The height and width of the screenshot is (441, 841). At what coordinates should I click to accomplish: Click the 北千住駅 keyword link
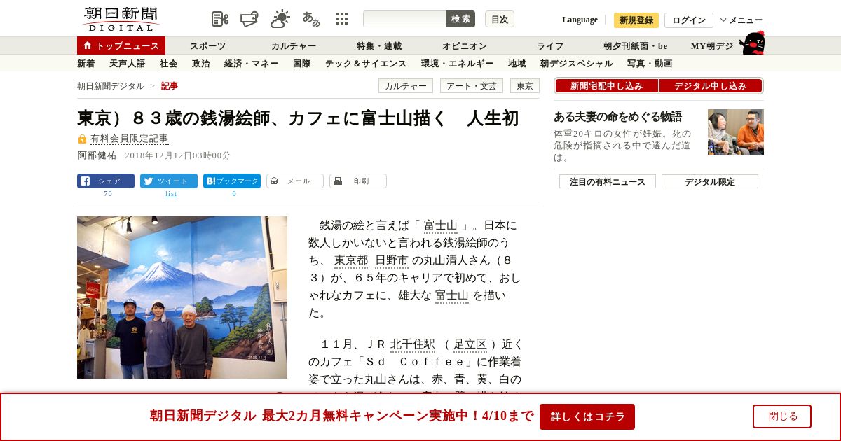click(x=413, y=344)
